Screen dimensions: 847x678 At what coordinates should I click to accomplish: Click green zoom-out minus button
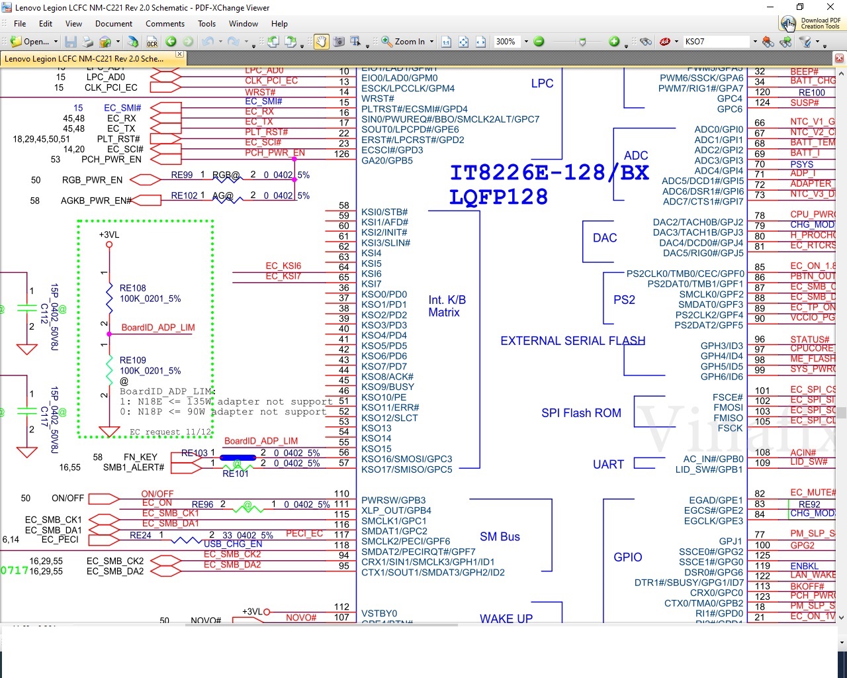539,42
